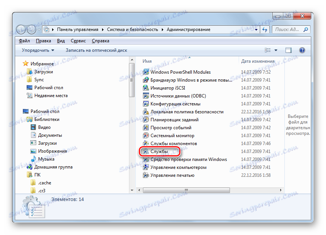326x235 pixels.
Task: Select the Документы library
Action: (x=46, y=135)
